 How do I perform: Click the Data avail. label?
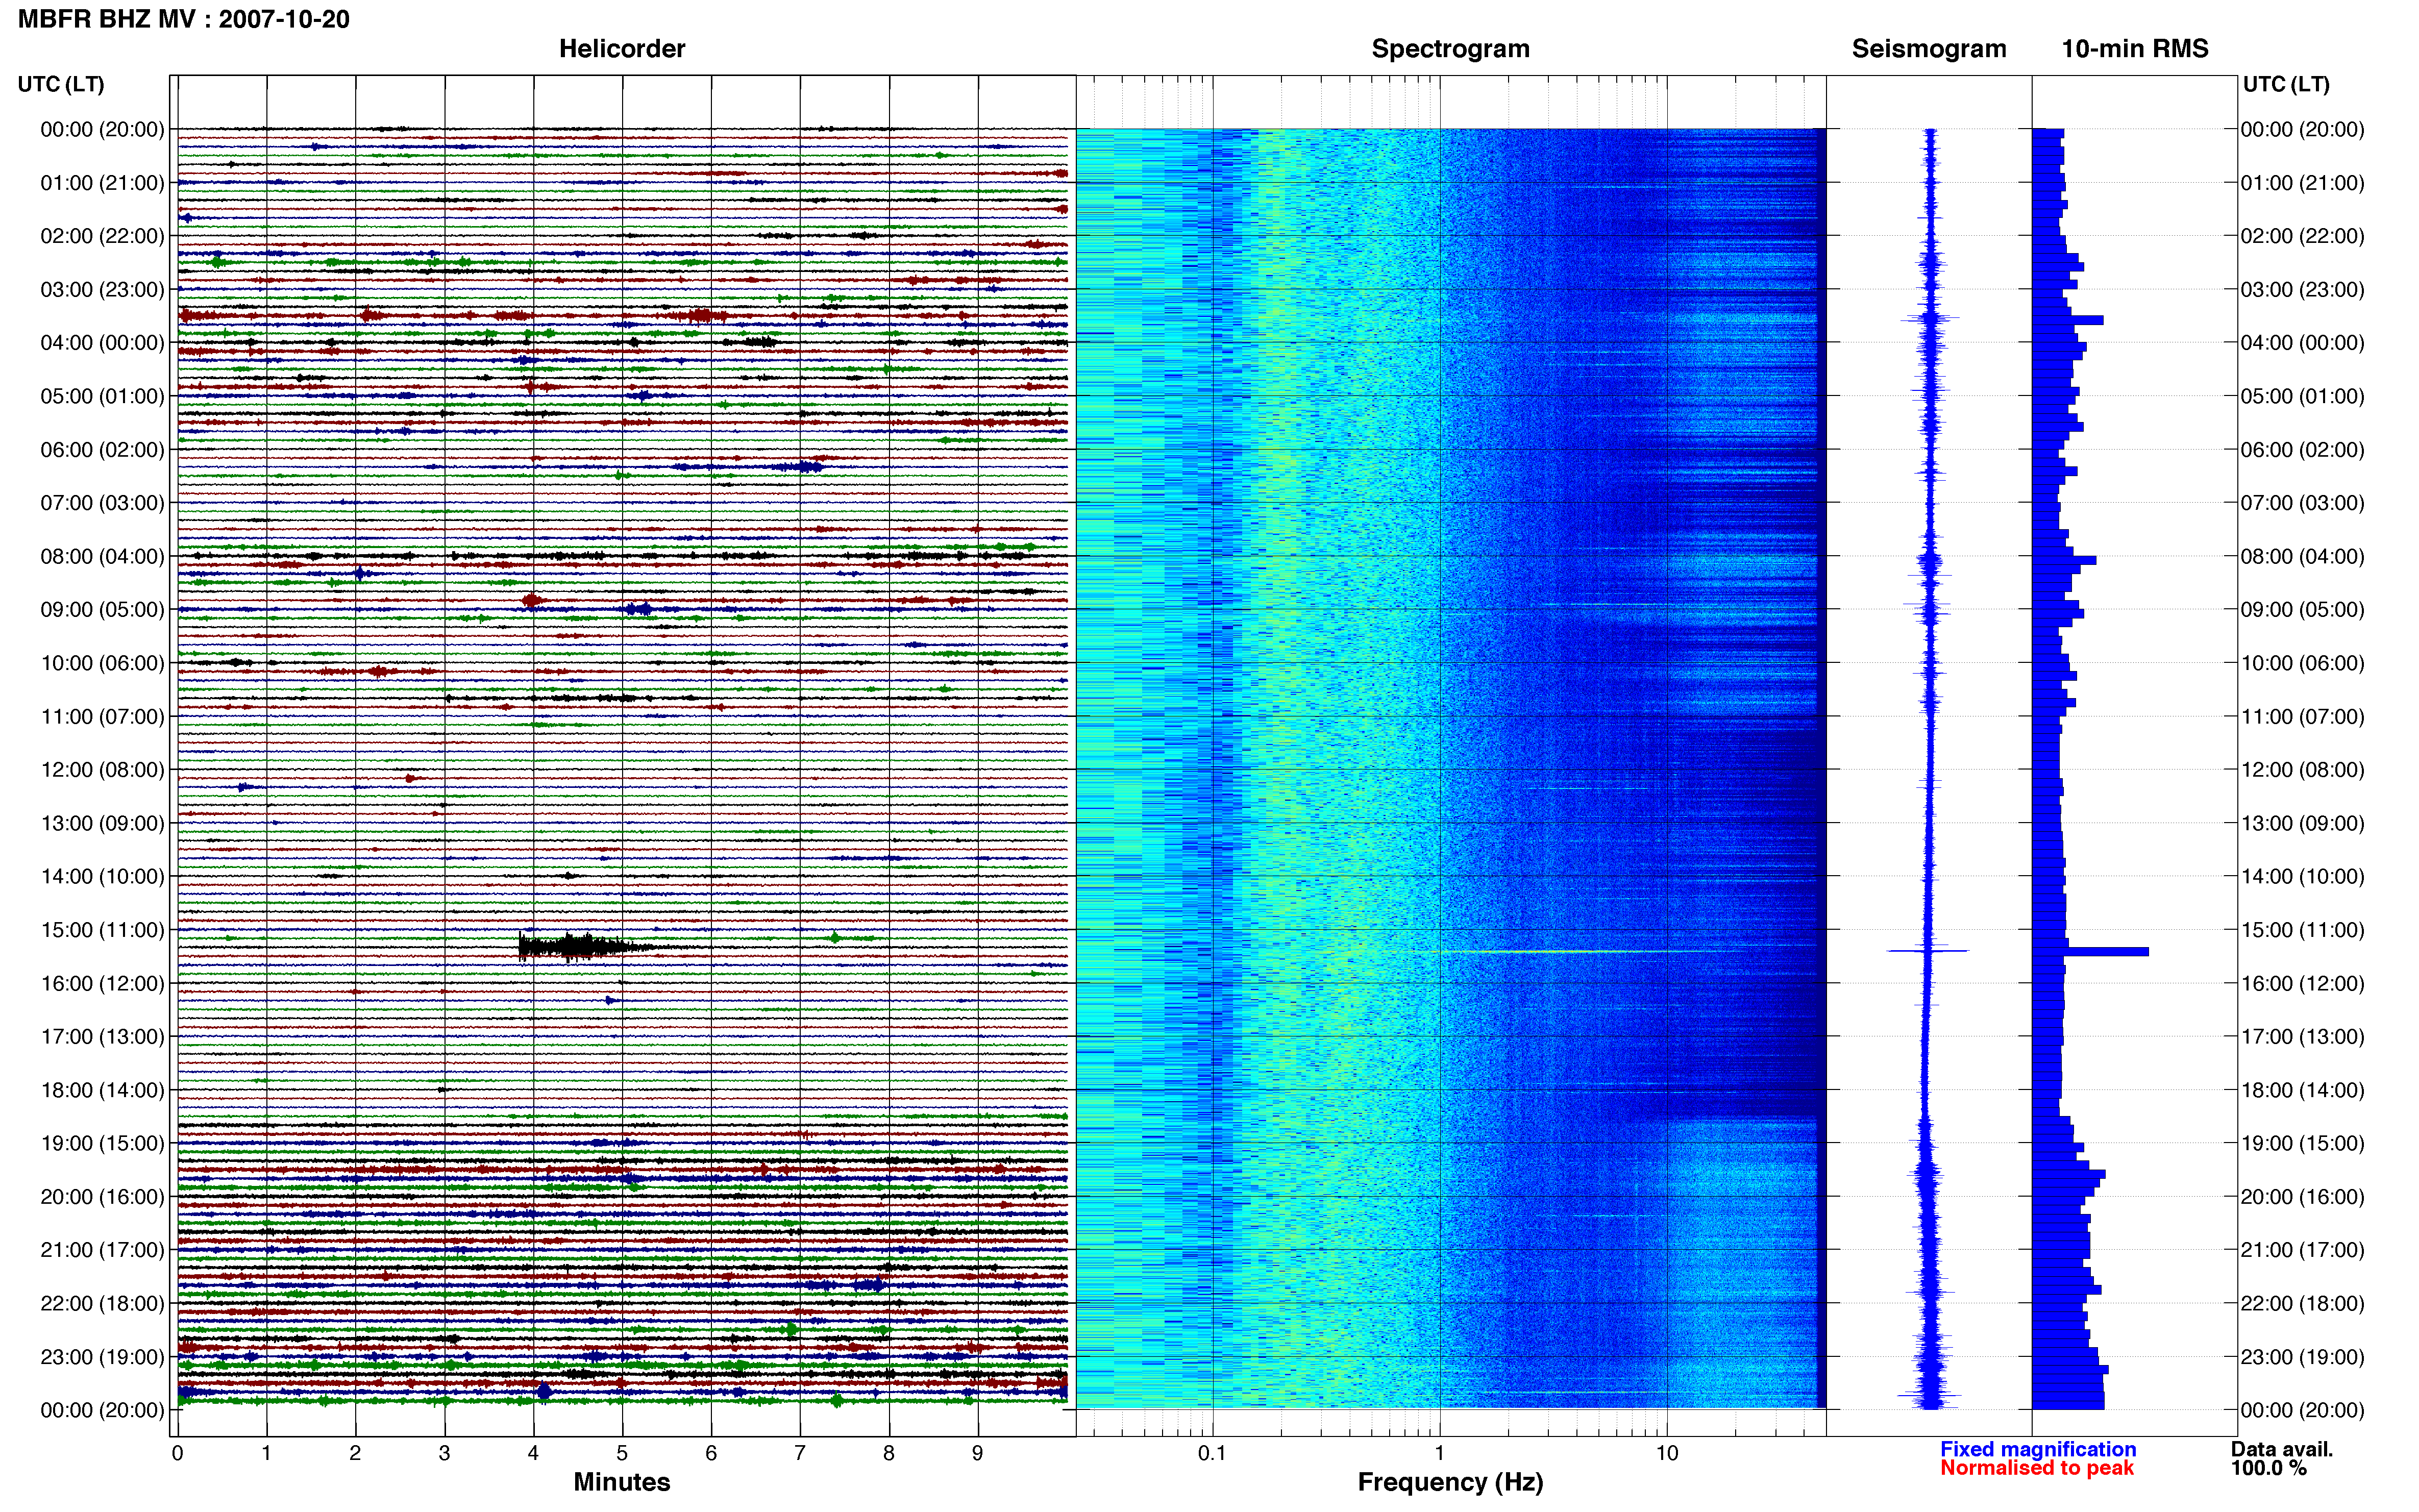[x=2281, y=1449]
